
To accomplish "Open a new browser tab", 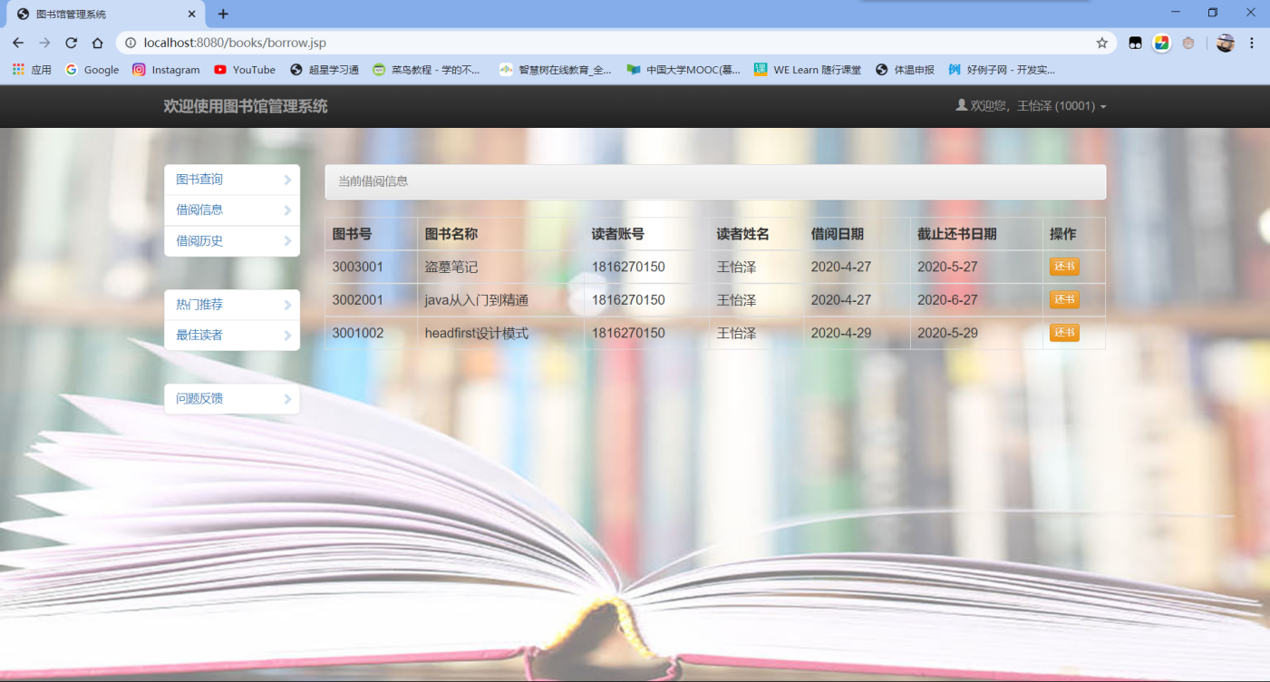I will (x=223, y=14).
